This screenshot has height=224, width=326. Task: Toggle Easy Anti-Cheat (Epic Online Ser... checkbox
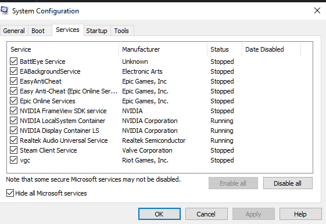[14, 91]
